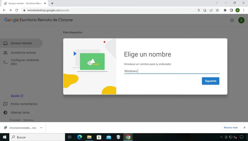Viewport: 248px width, 141px height.
Task: Close the downloads bar
Action: pyautogui.click(x=244, y=128)
